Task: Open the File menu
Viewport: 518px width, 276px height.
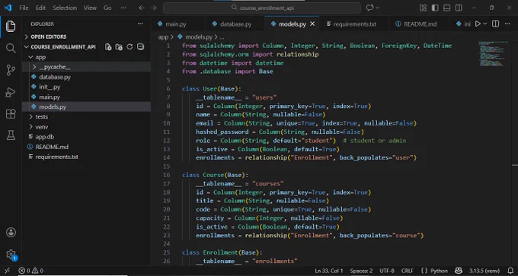Action: pos(24,8)
